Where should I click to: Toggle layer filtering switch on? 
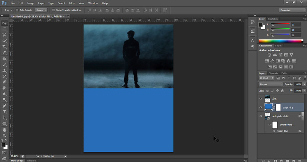[x=305, y=78]
